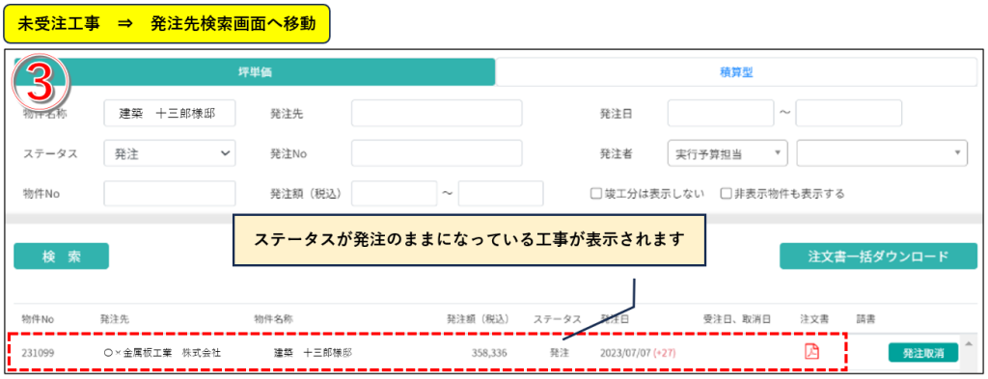Click 受注日、取消日 column header

737,319
